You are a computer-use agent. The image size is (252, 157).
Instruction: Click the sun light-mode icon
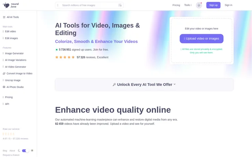pos(32,150)
